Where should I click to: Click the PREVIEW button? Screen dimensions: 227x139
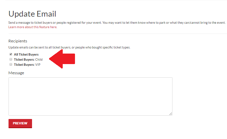(x=20, y=123)
